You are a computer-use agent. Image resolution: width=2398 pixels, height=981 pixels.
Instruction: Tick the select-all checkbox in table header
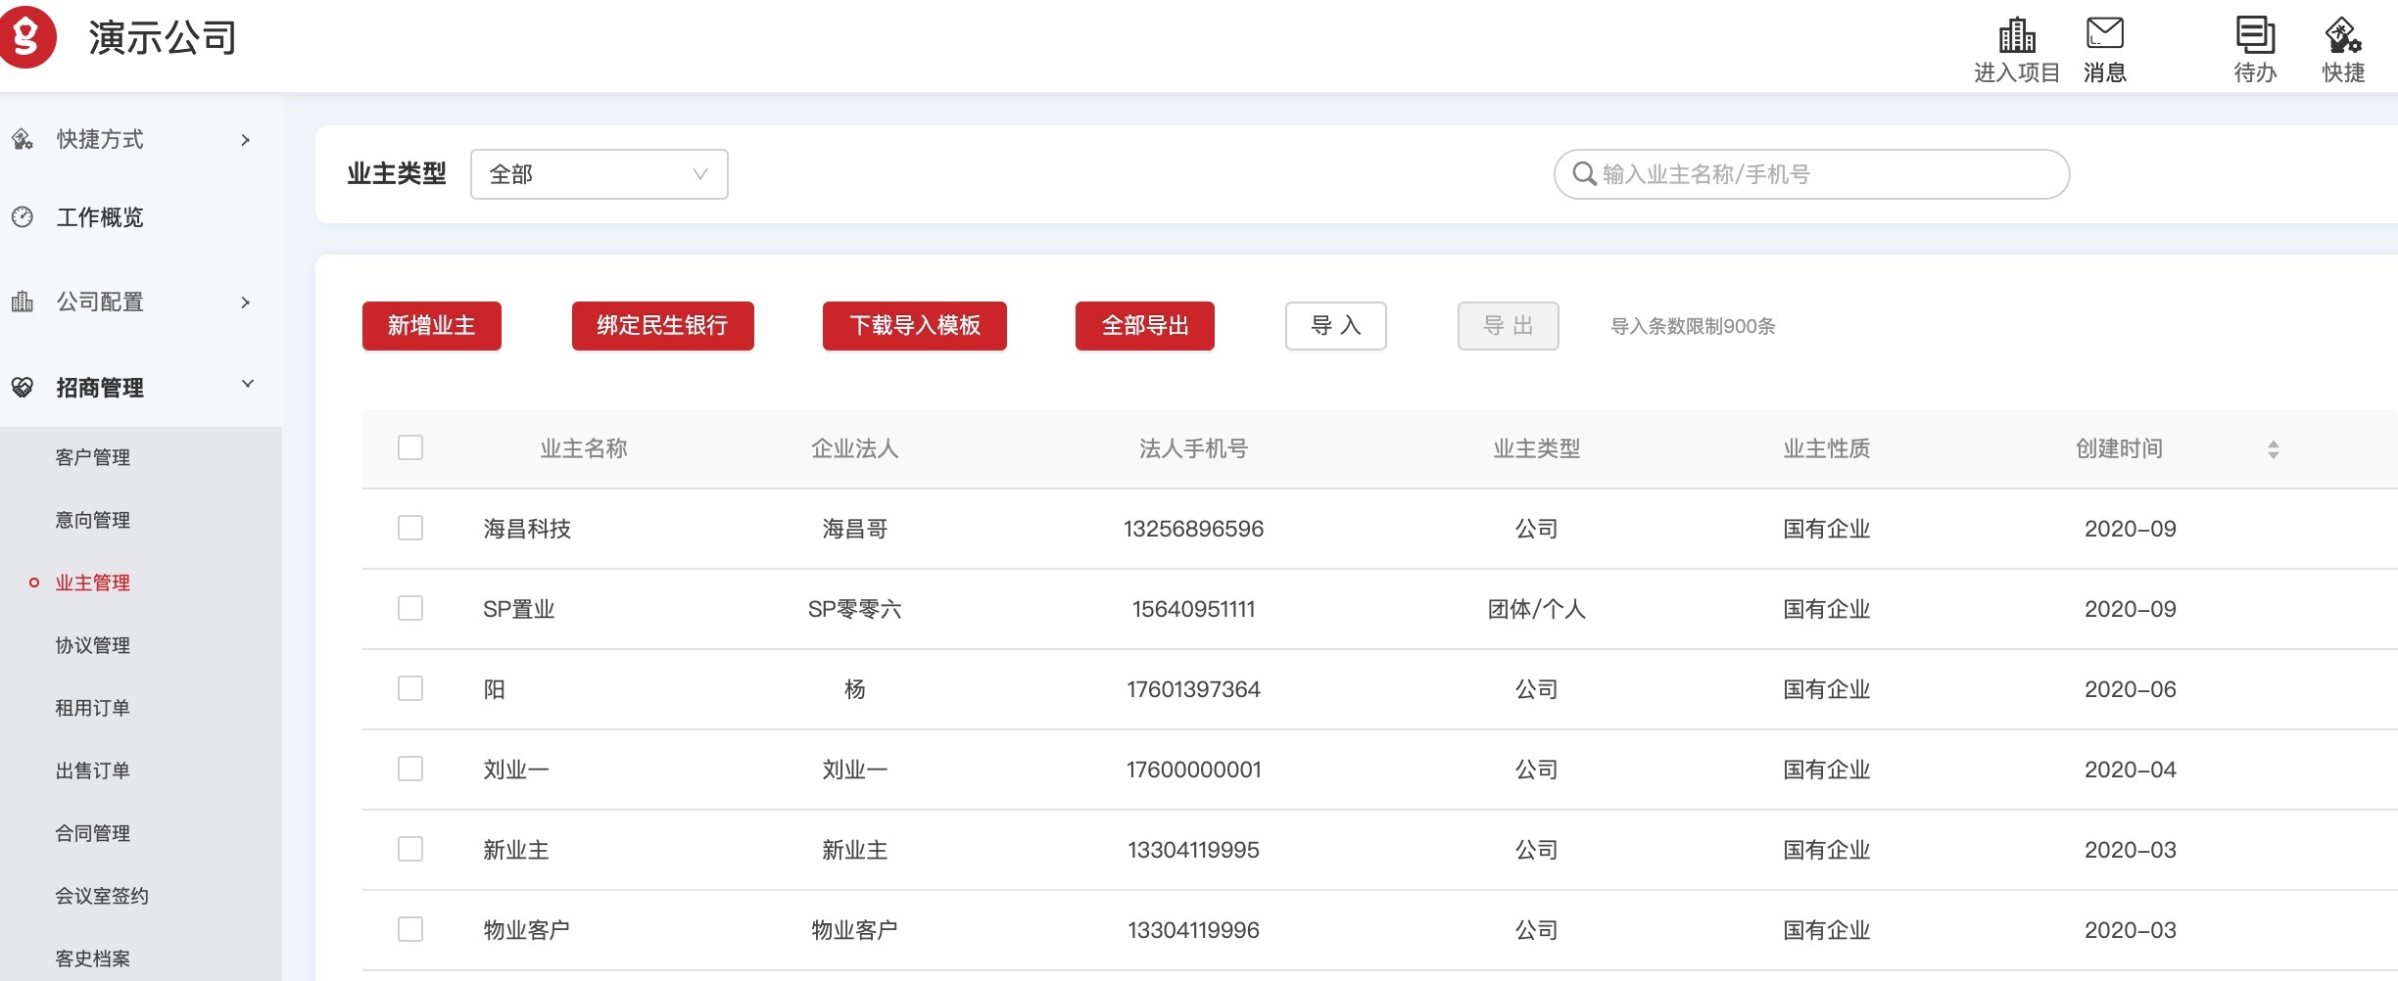[x=410, y=447]
